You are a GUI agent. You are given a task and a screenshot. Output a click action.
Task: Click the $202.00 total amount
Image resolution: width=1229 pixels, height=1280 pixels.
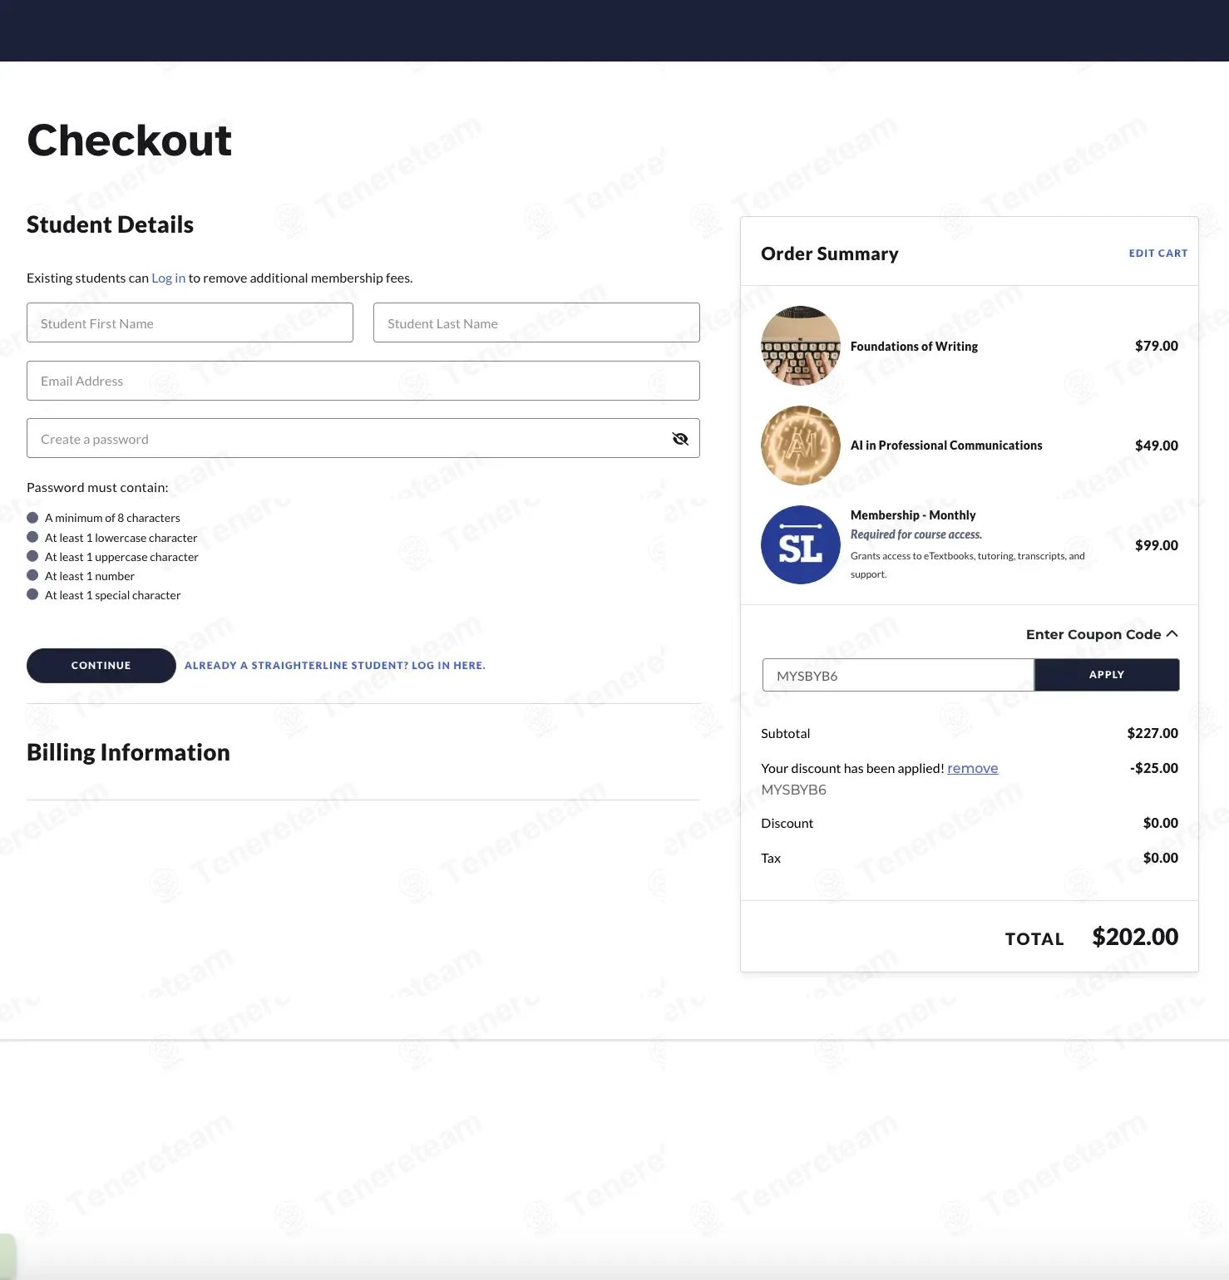(1135, 937)
